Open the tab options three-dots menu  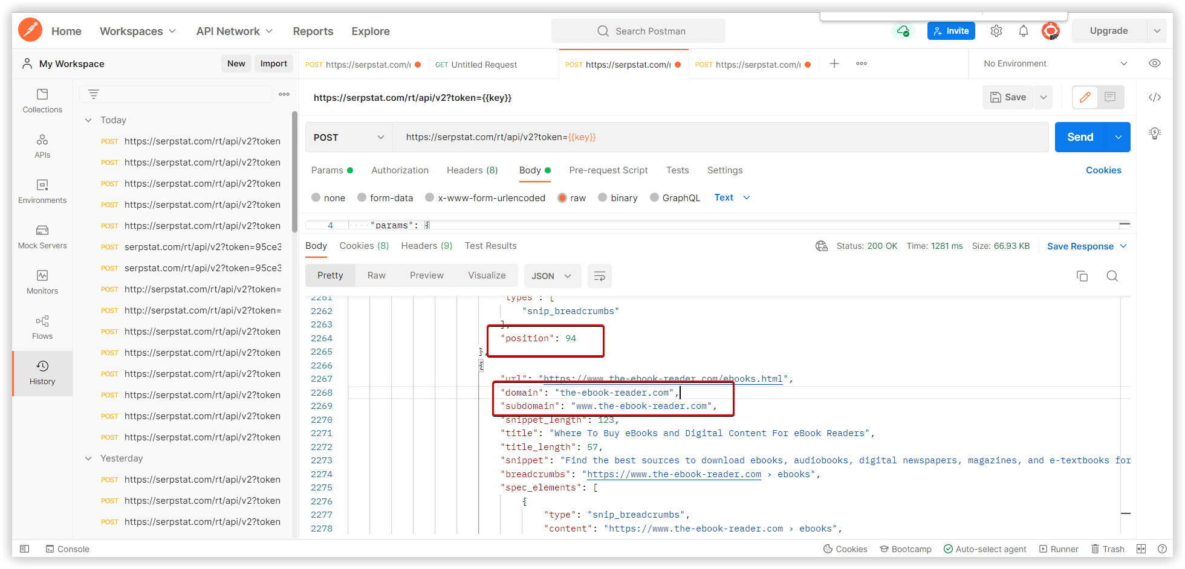click(862, 63)
